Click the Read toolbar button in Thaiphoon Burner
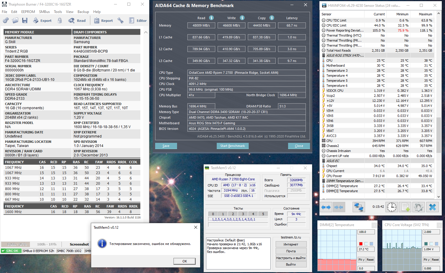Screen dimensions: 445x273 coord(77,20)
